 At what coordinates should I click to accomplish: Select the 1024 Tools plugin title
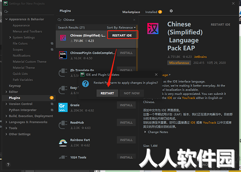(78, 157)
